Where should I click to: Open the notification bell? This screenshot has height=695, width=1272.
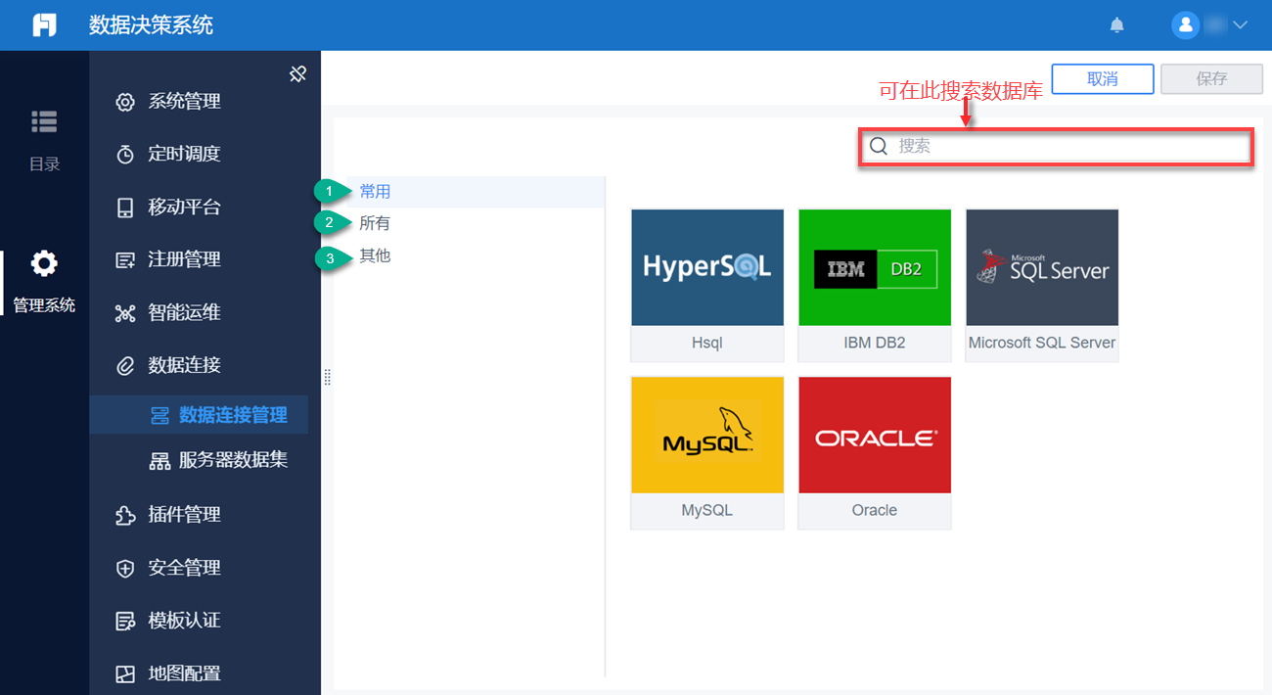point(1117,25)
